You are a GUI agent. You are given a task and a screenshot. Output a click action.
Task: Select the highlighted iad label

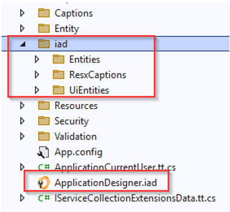61,44
